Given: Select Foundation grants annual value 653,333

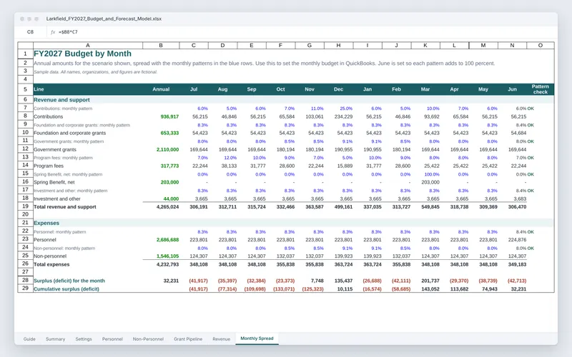Looking at the screenshot, I should pyautogui.click(x=169, y=133).
